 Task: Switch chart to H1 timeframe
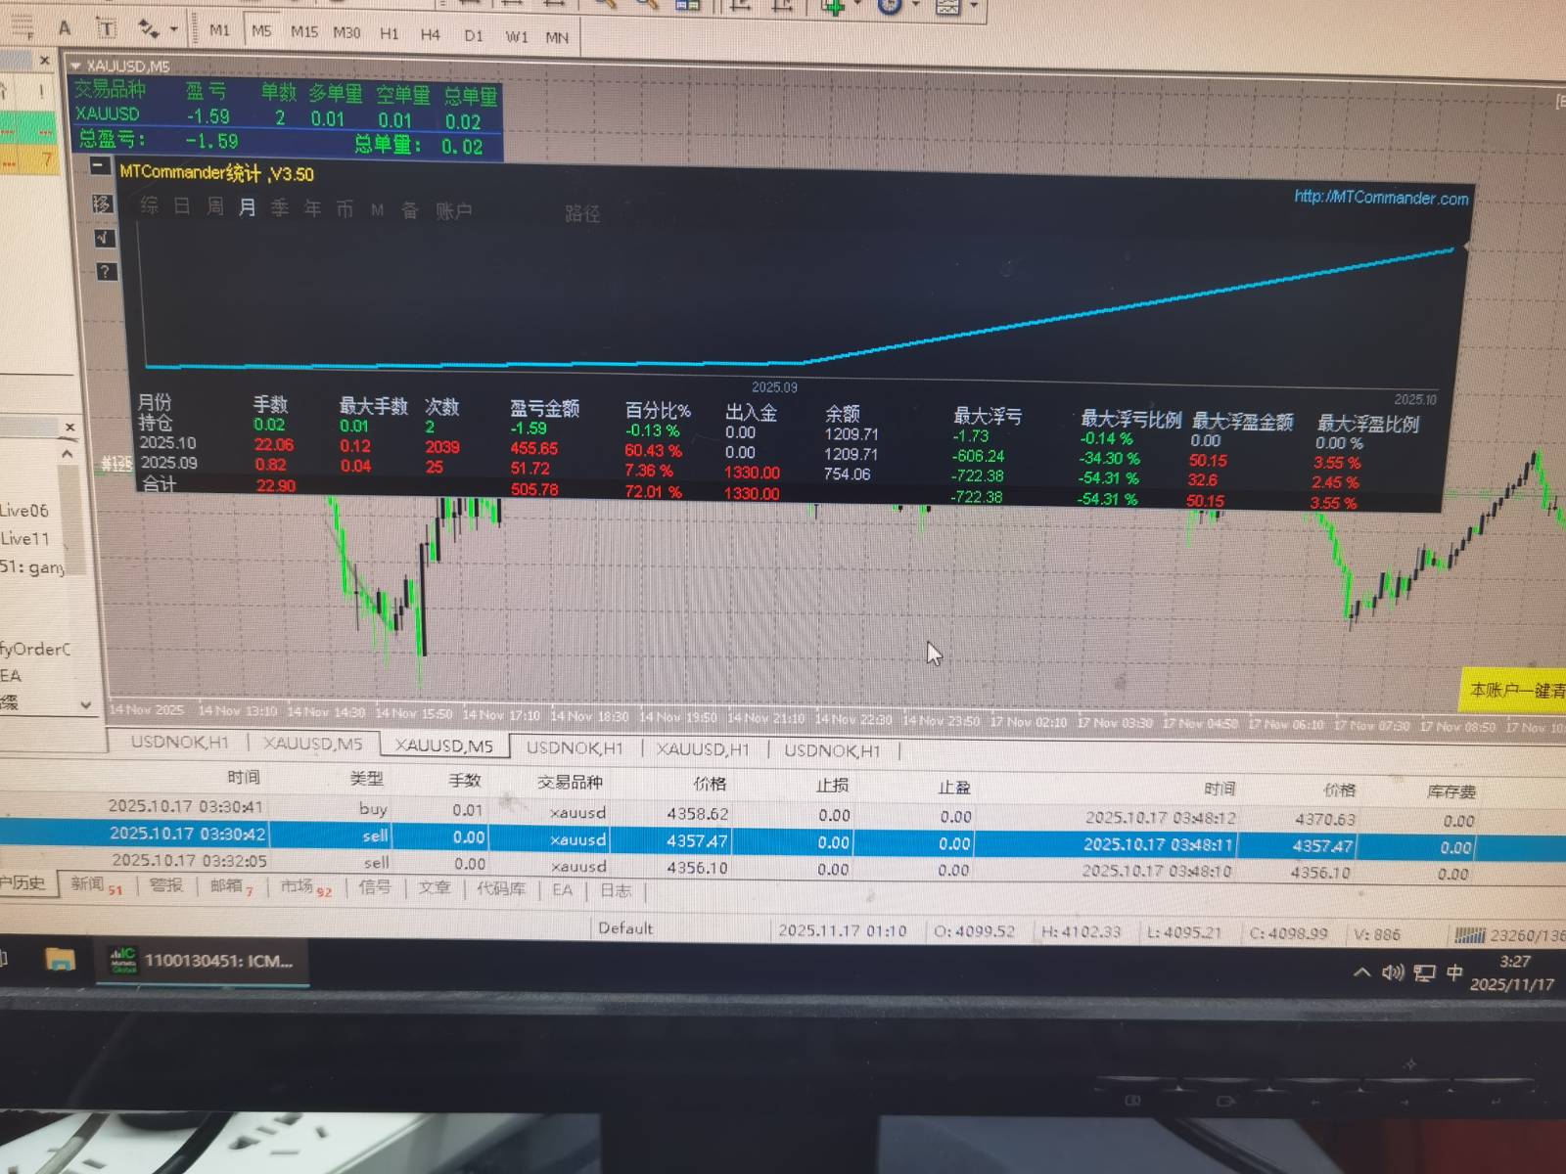(390, 33)
